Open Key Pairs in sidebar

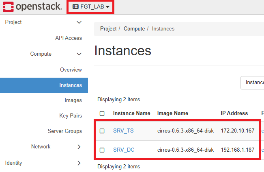pos(71,115)
